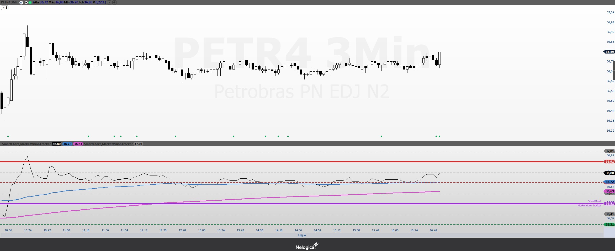Click the Mín 36,70 value in header
615x251 pixels.
pyautogui.click(x=71, y=2)
